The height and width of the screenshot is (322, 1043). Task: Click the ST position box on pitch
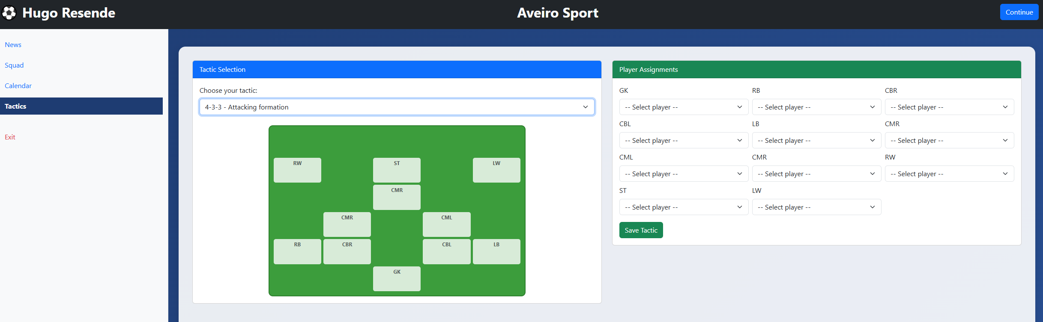click(397, 170)
